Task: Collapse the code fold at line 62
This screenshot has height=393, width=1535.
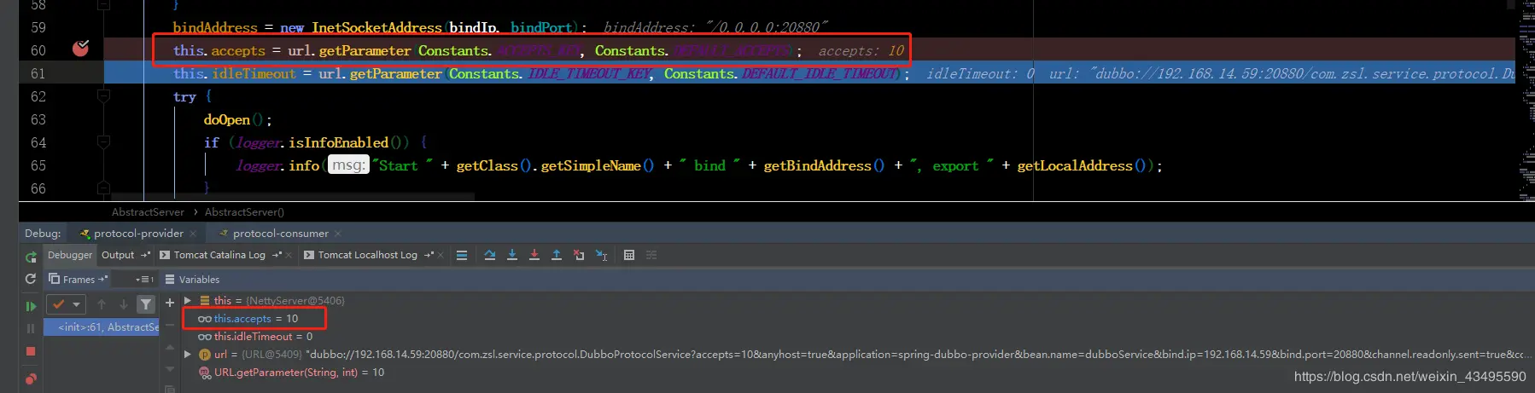Action: pos(103,96)
